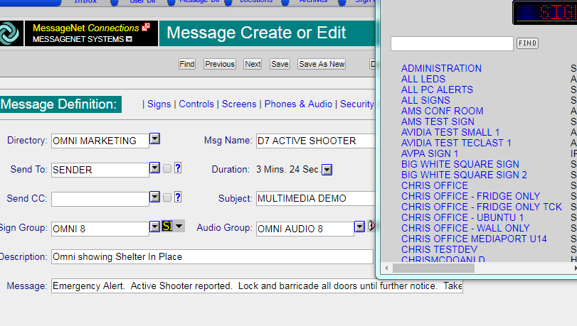Expand the arrow next to the Si icon
This screenshot has width=577, height=326.
[179, 226]
